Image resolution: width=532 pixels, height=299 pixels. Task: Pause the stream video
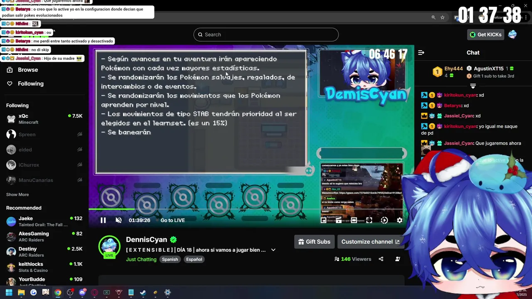pos(103,220)
